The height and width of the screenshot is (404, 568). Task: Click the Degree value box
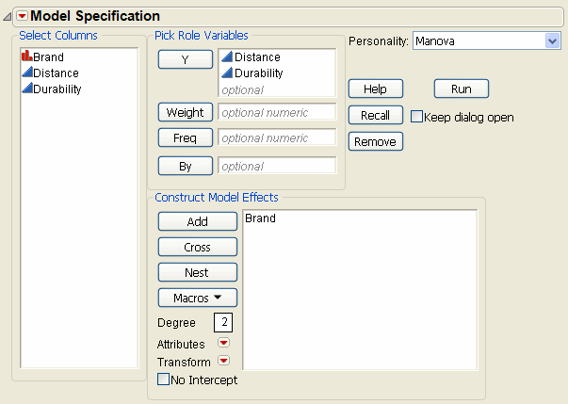(221, 322)
